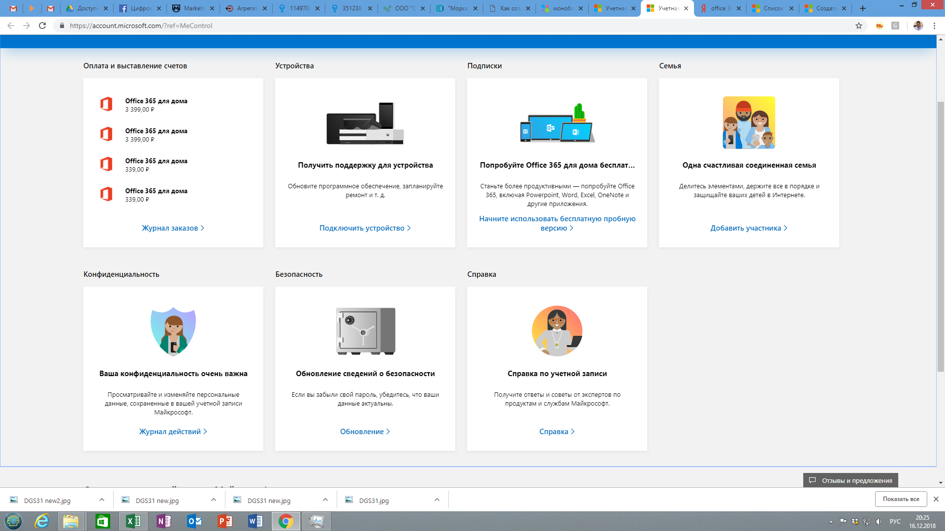Viewport: 945px width, 531px height.
Task: Click the account help person illustration
Action: [x=557, y=331]
